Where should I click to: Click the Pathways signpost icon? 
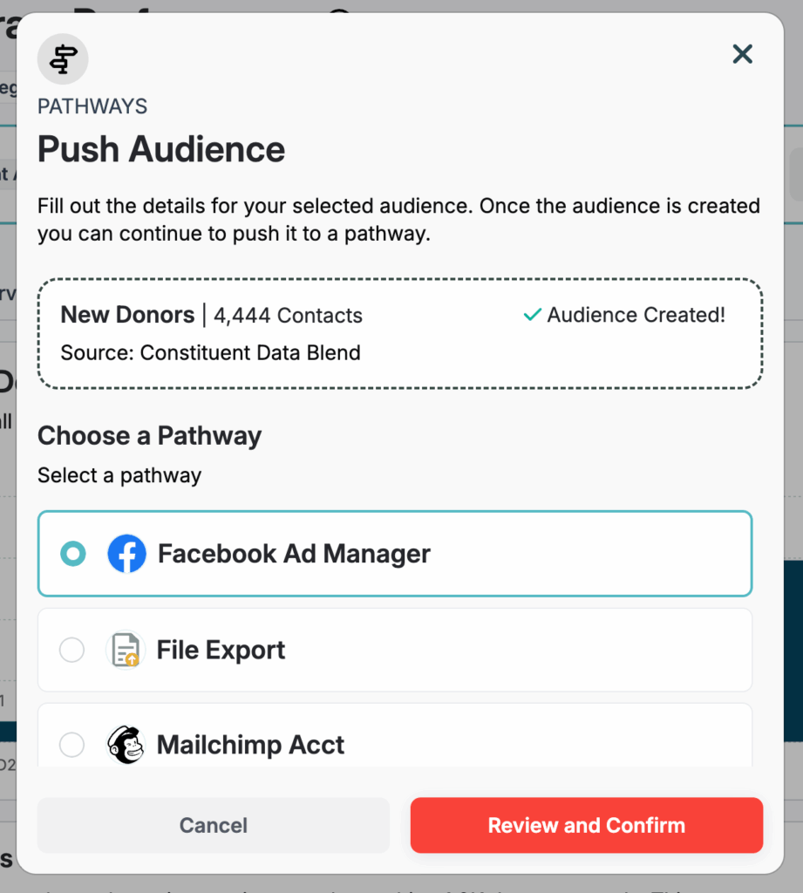tap(62, 58)
